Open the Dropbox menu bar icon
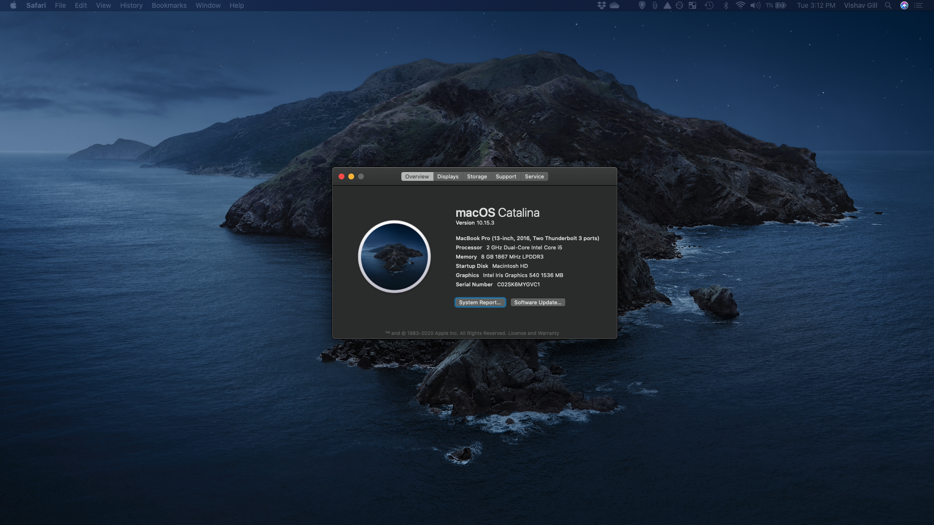The height and width of the screenshot is (525, 934). [601, 5]
